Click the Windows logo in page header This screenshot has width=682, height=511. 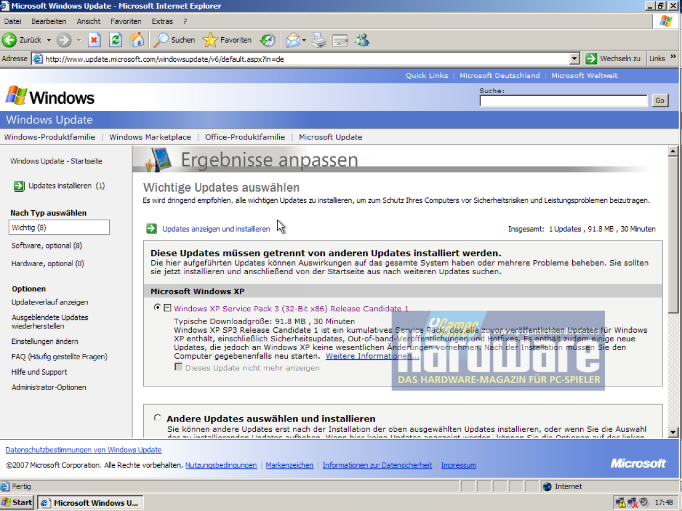(x=50, y=97)
